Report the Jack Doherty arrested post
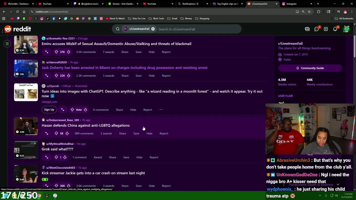 [x=166, y=76]
